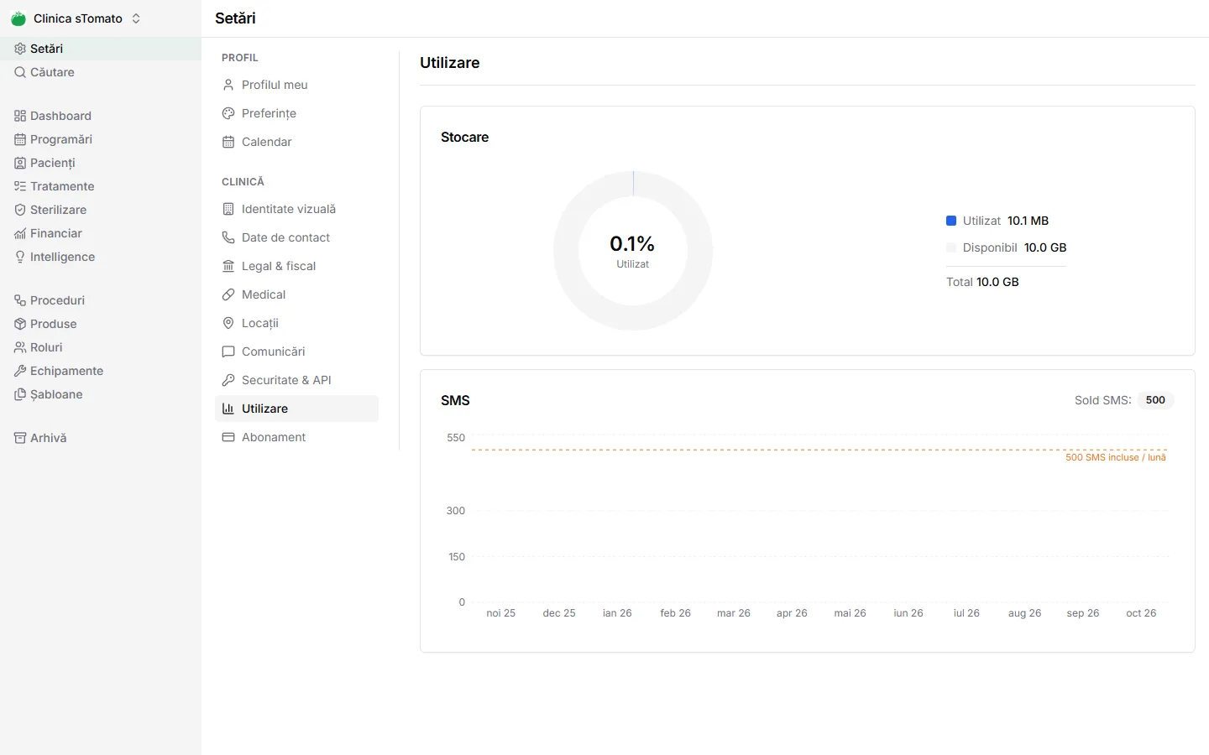Screen dimensions: 1209x755
Task: Click the 'oct 26' month label
Action: coord(1141,613)
